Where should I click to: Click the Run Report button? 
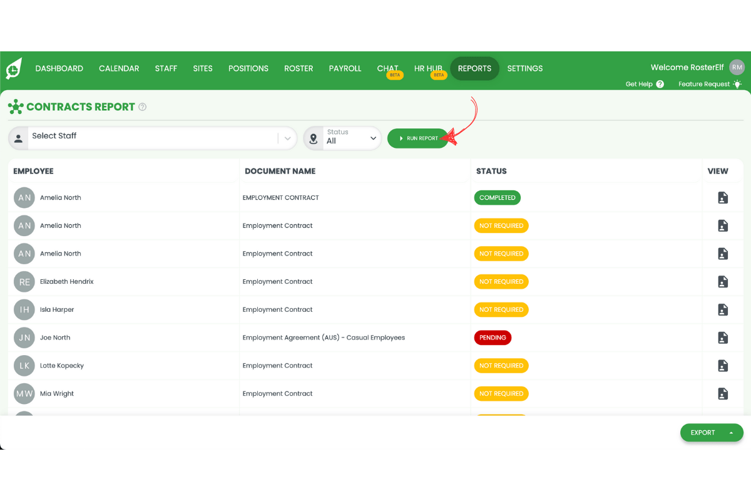[x=417, y=138]
